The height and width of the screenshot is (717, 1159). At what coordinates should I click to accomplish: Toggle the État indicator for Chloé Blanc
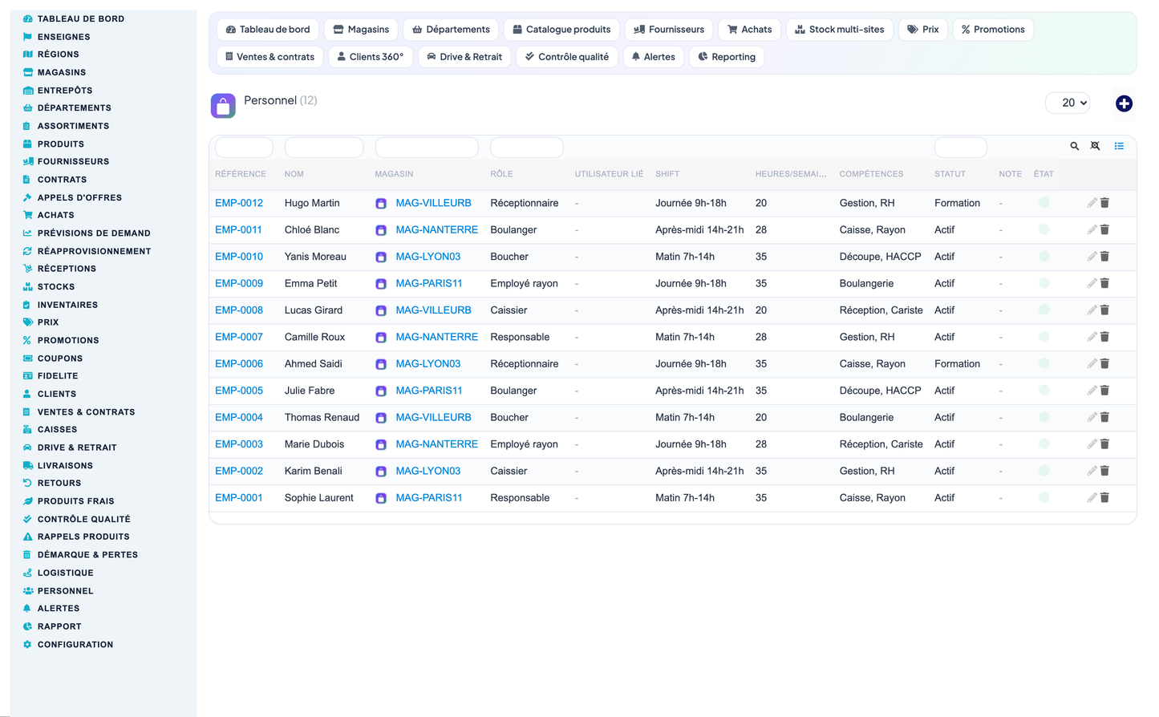click(x=1044, y=229)
